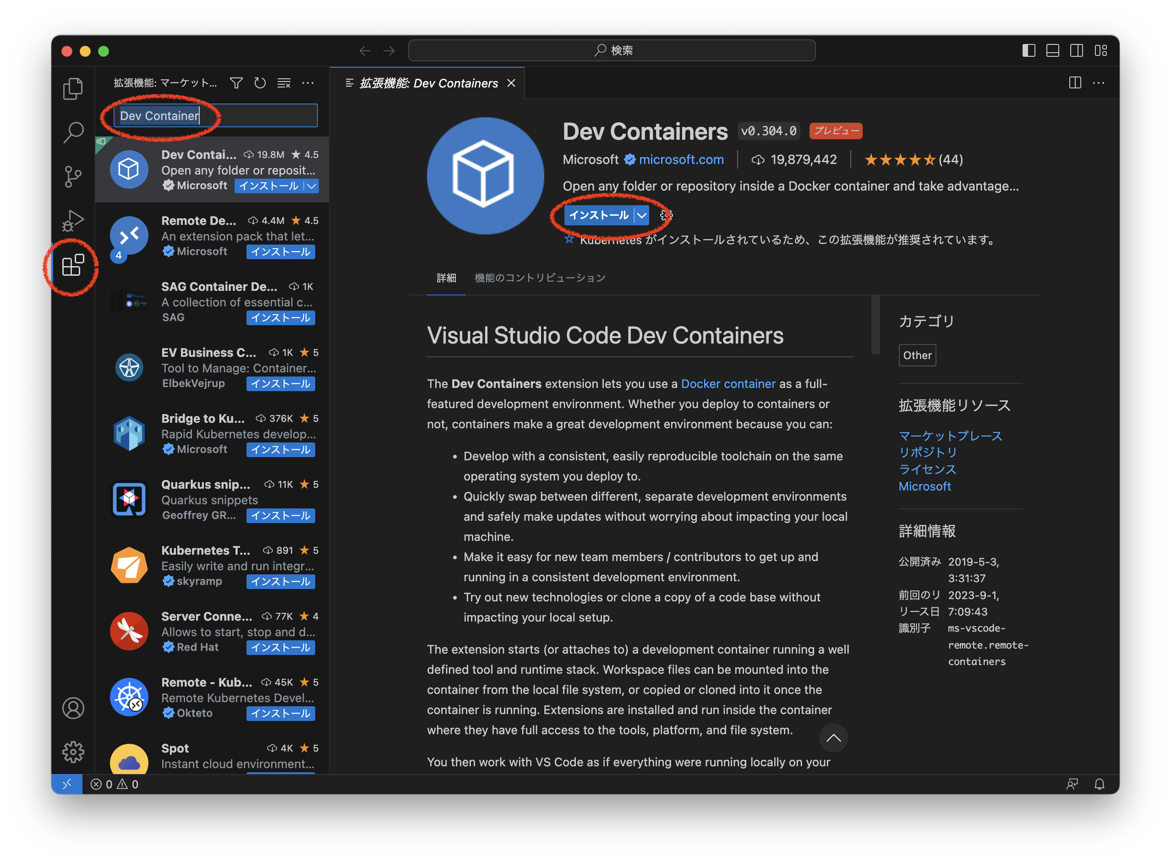This screenshot has height=862, width=1171.
Task: Toggle the bottom panel visibility
Action: click(1052, 50)
